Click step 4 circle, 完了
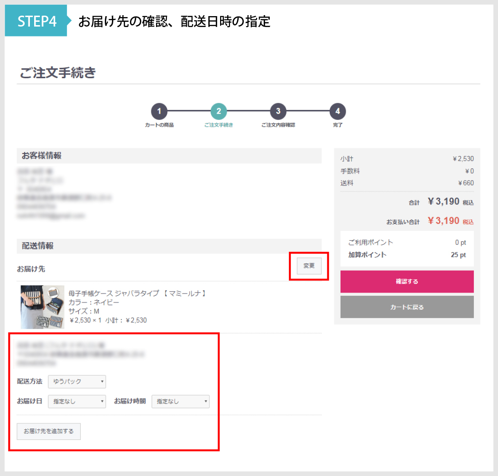 point(337,111)
